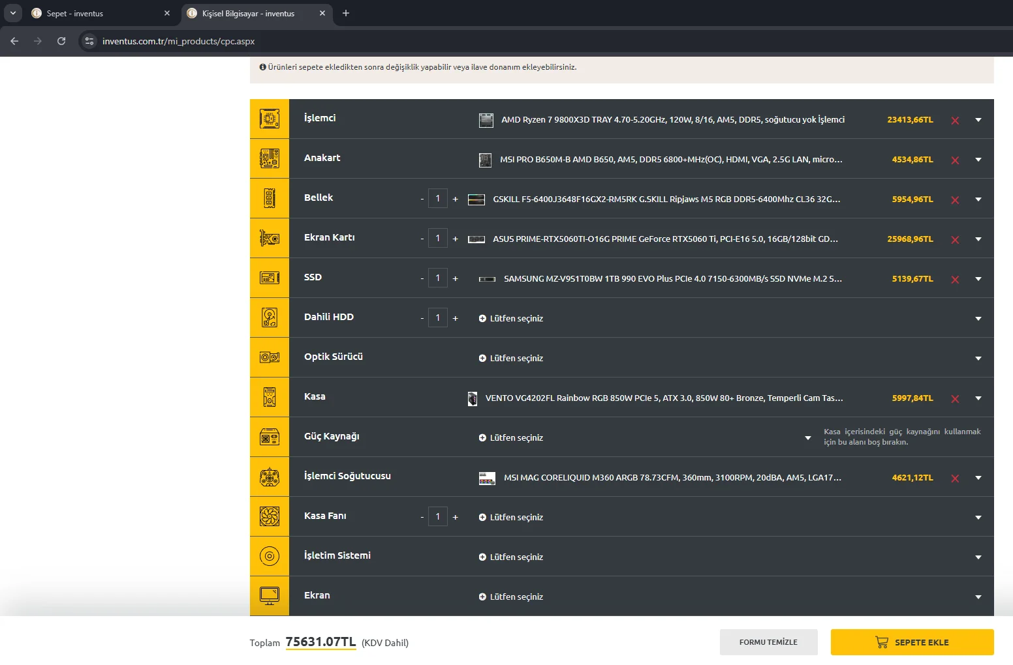
Task: Click the İşlemci Soğutucusu cooler icon
Action: [270, 477]
